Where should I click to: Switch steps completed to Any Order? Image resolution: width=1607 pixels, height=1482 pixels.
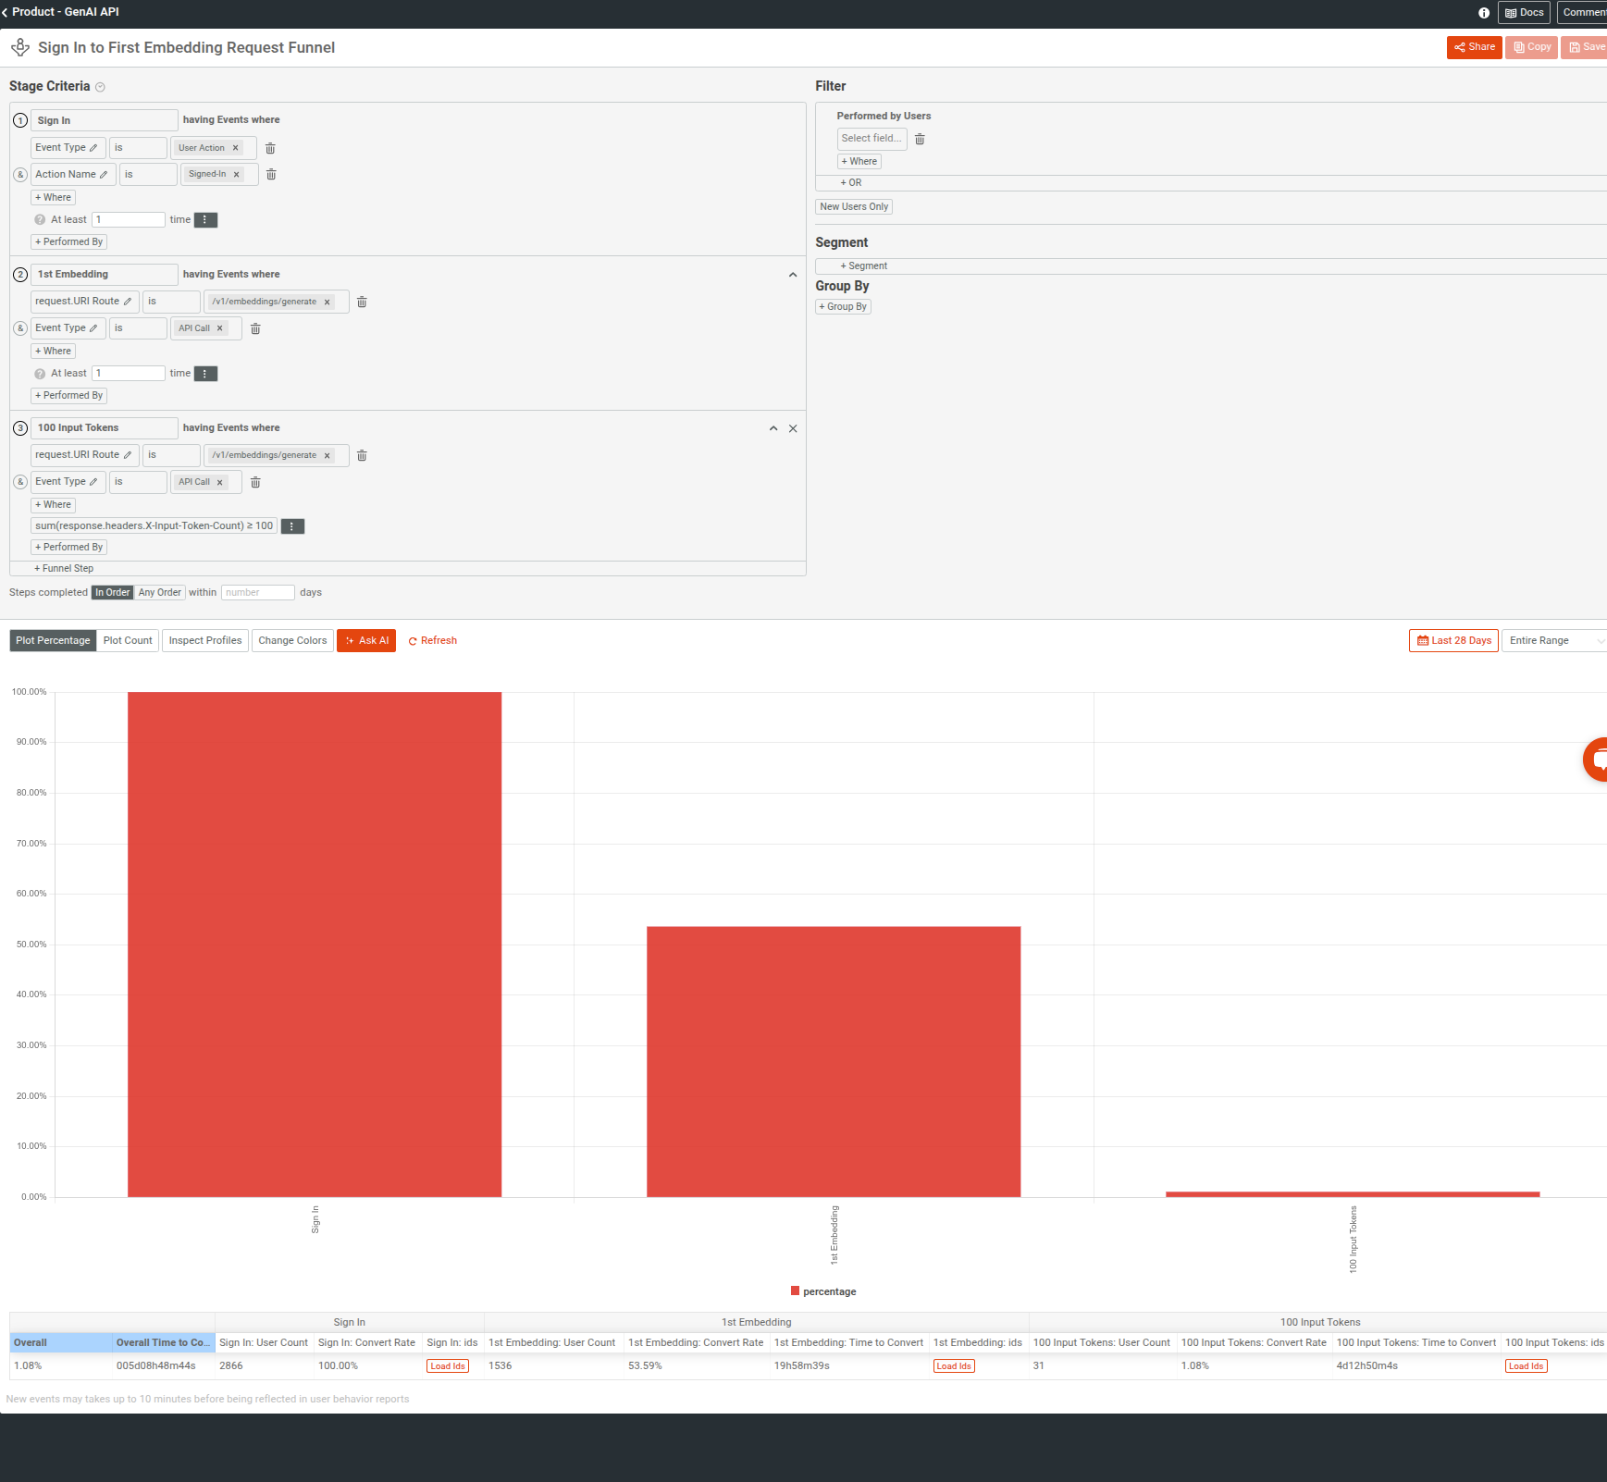[159, 592]
